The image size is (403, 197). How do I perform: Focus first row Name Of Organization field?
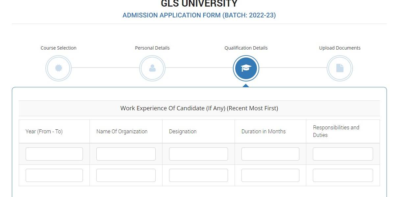coord(126,154)
